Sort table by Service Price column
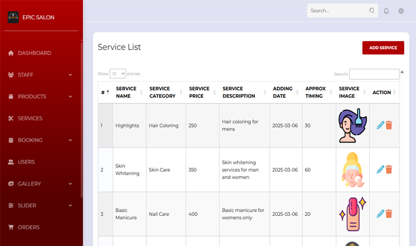Viewport: 416px width, 246px height. [201, 93]
